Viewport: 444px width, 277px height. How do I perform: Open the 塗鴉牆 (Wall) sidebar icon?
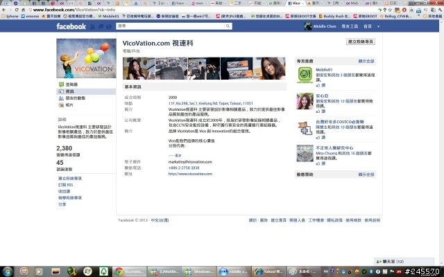(x=61, y=84)
